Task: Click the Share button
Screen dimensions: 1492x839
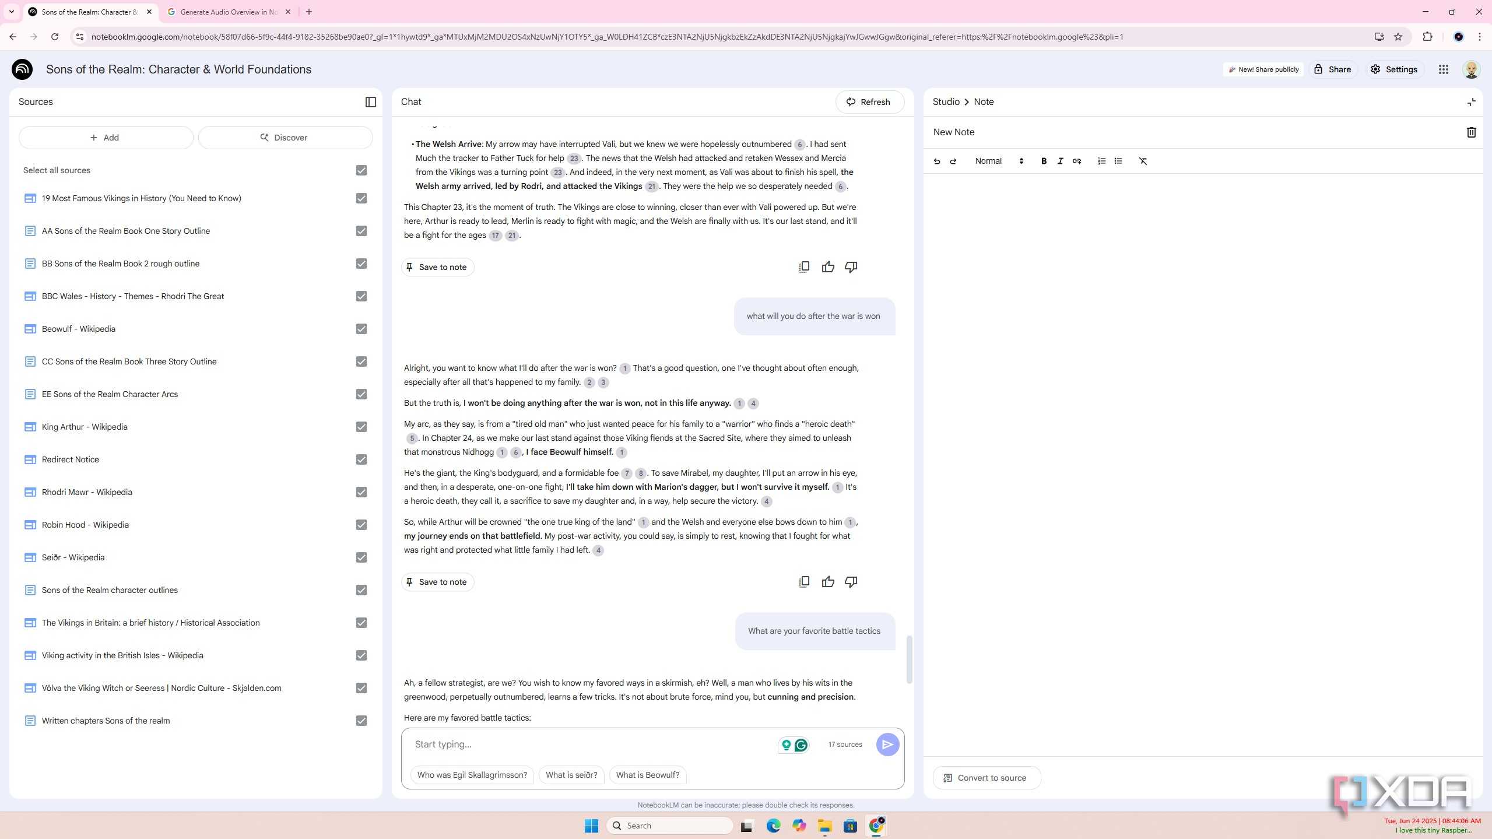Action: 1332,69
